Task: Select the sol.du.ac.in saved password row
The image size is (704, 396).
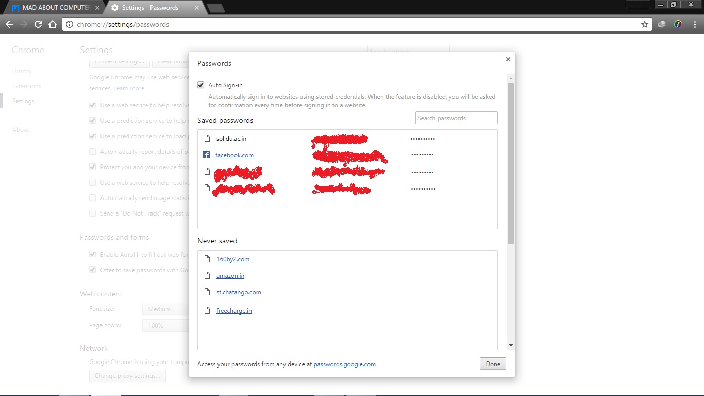Action: (347, 139)
